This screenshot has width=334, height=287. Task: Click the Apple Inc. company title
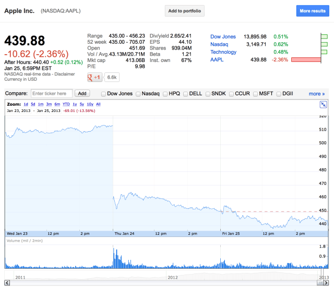point(19,10)
